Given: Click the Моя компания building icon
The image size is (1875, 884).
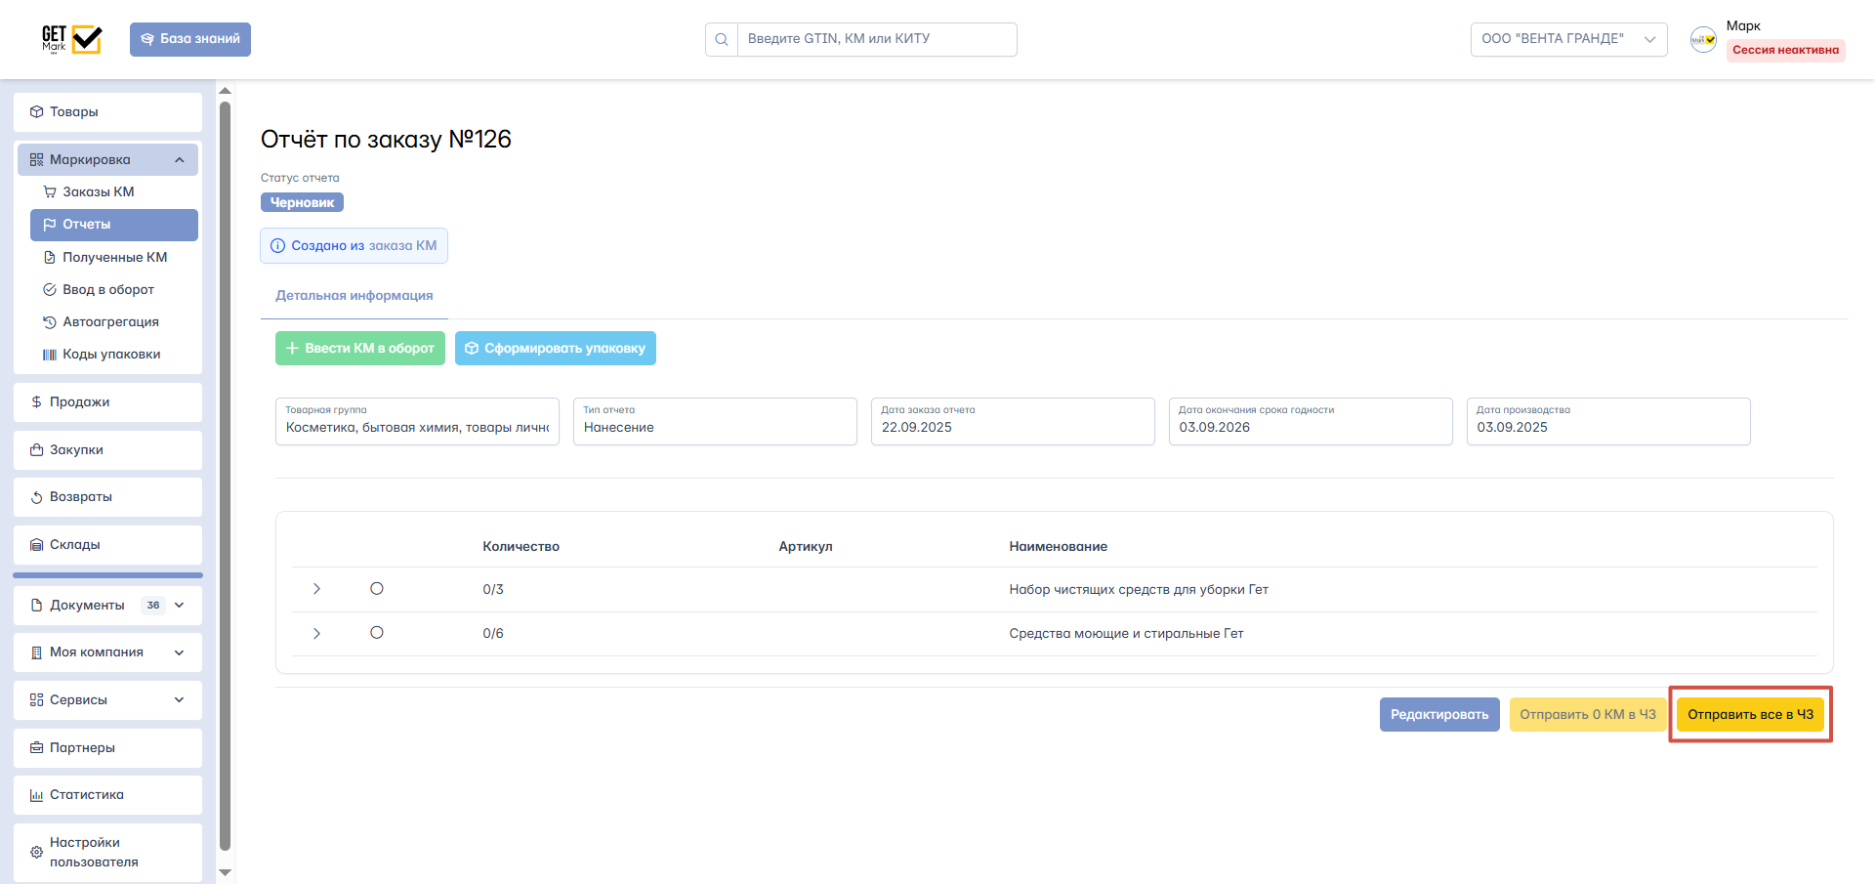Looking at the screenshot, I should [36, 652].
